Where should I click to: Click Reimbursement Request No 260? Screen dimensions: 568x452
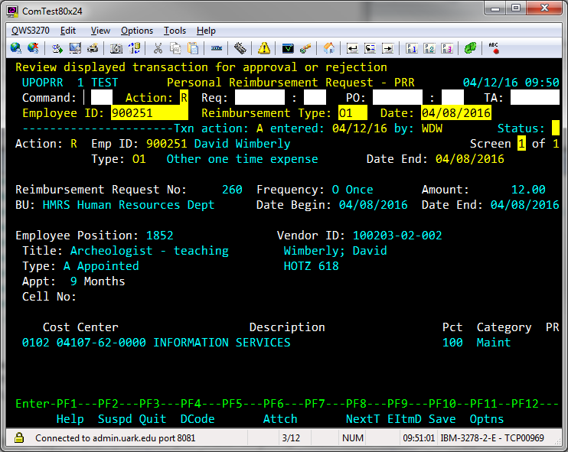(232, 190)
